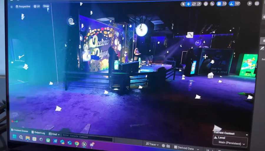Open File Explorer from taskbar
The width and height of the screenshot is (265, 151).
coord(28,138)
